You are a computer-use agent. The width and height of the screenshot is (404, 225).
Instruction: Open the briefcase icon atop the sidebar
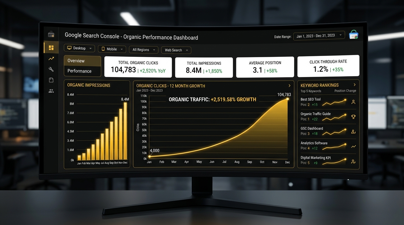[x=51, y=35]
